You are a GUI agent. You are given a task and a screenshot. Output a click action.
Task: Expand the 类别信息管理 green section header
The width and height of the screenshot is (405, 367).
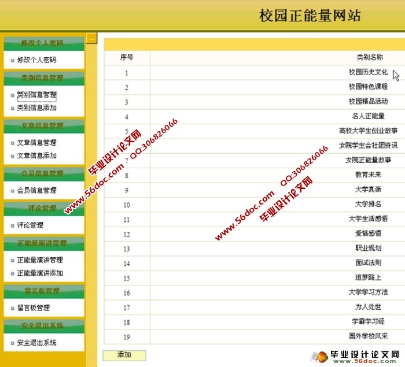click(44, 78)
